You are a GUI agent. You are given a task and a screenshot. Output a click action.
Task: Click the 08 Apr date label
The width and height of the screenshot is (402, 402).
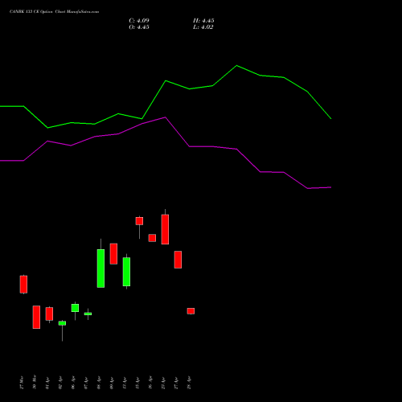point(99,383)
